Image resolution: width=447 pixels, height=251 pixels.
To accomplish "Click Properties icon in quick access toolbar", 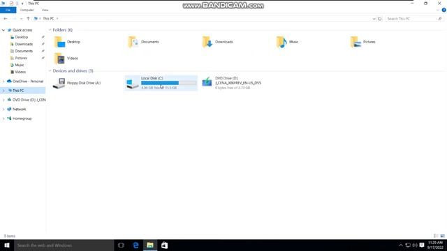I will point(11,3).
